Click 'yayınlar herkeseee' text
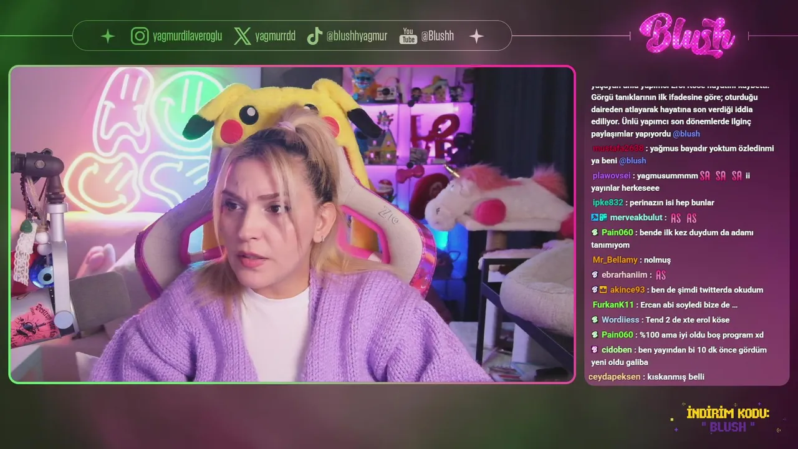The image size is (798, 449). click(625, 188)
